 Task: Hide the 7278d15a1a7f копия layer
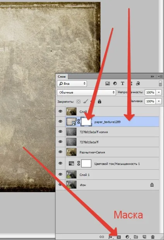(x=60, y=132)
